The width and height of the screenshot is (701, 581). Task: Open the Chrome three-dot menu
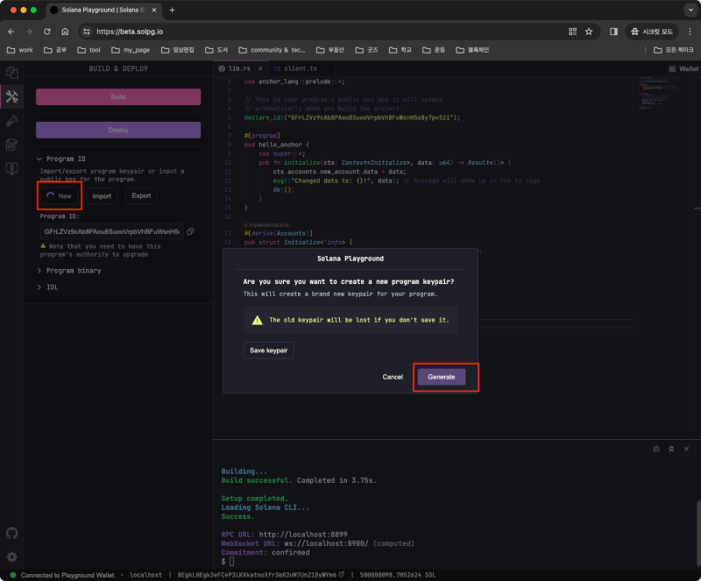coord(690,32)
